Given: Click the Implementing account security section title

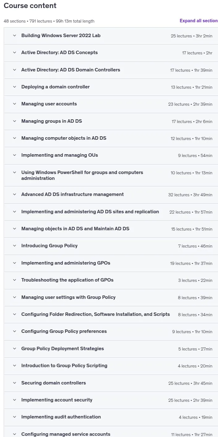Looking at the screenshot, I should pyautogui.click(x=57, y=400).
